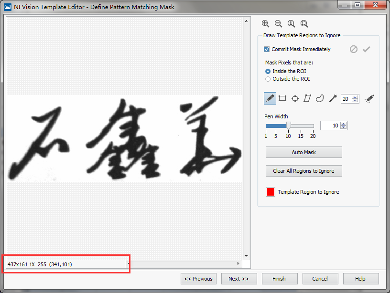
Task: Click the signature template image
Action: point(124,138)
